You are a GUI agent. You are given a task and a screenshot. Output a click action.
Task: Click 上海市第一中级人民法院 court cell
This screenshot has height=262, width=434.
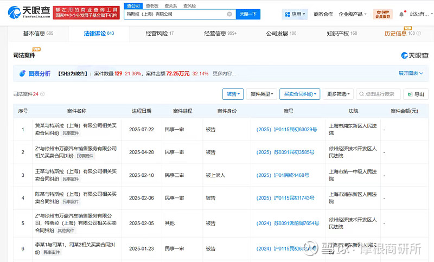353,175
